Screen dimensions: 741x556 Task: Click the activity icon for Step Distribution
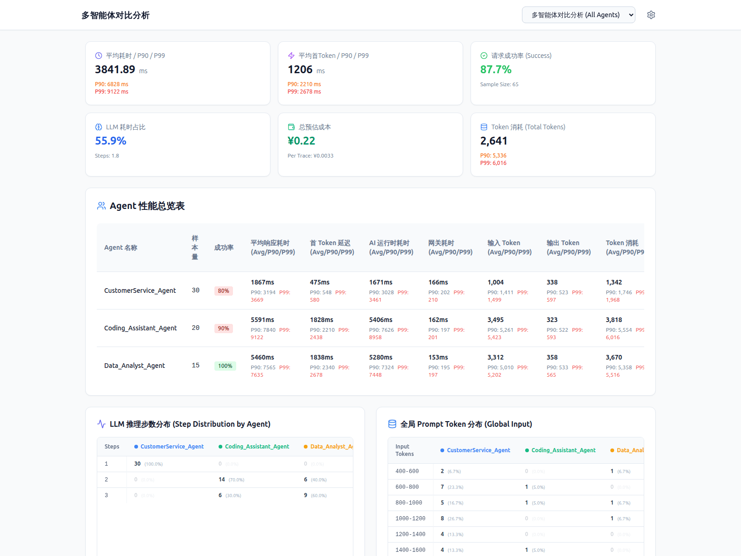click(101, 424)
